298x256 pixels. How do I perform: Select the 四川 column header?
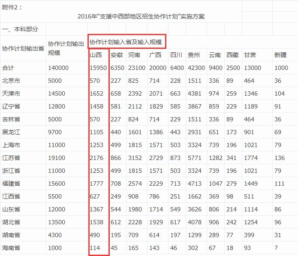[x=176, y=55]
